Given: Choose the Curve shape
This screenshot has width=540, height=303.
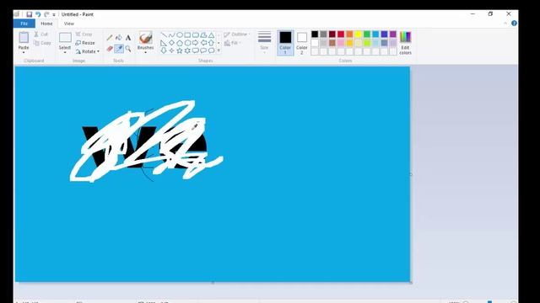Looking at the screenshot, I should 172,35.
